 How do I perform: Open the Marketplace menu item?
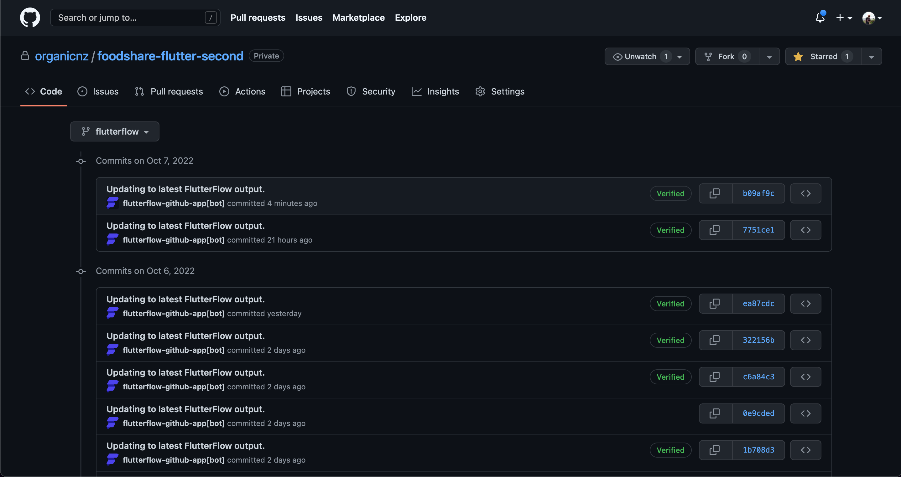pos(358,18)
